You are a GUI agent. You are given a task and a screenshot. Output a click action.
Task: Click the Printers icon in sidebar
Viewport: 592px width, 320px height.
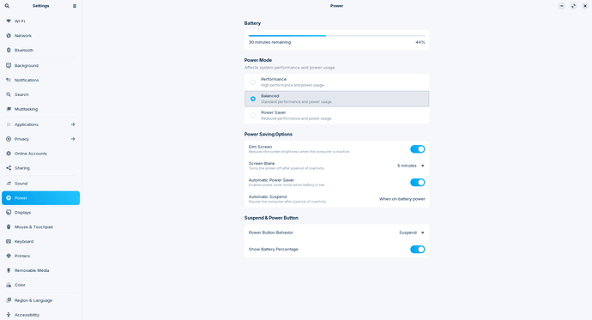pyautogui.click(x=9, y=256)
